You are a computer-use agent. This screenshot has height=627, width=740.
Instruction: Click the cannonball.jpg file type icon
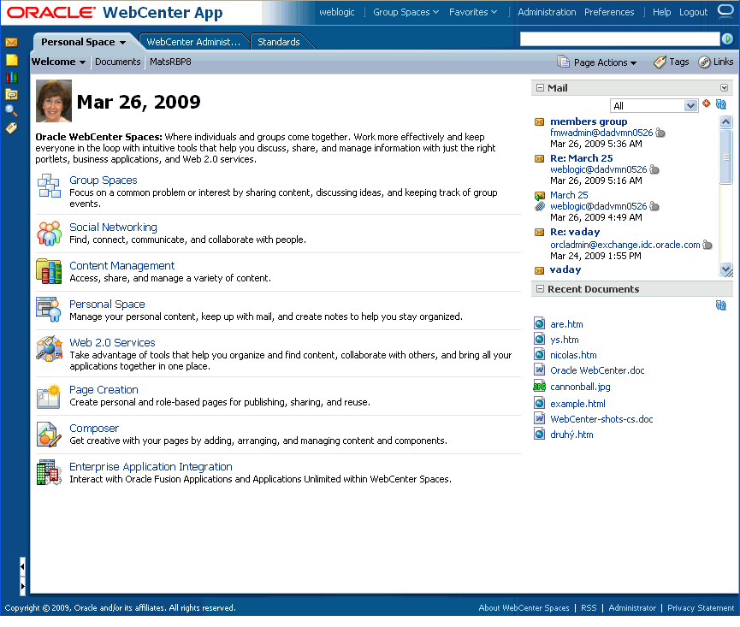click(x=540, y=387)
